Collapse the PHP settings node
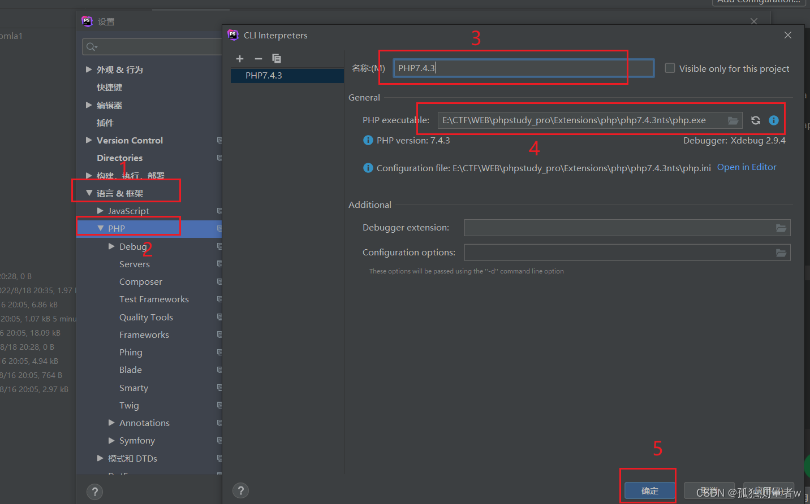Viewport: 810px width, 504px height. [100, 228]
